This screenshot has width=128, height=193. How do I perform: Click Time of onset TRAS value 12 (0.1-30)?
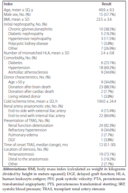pos(107,145)
